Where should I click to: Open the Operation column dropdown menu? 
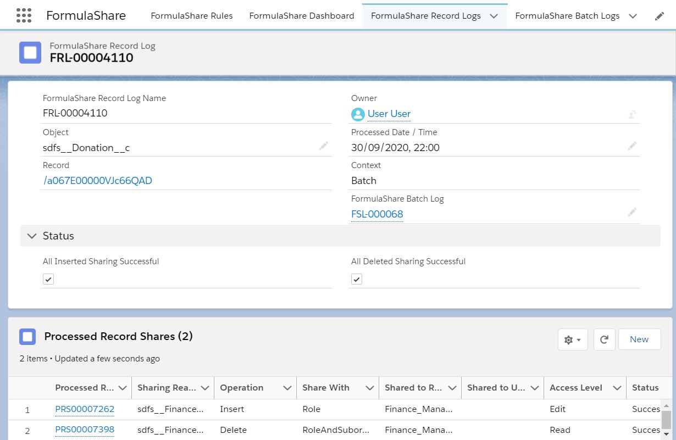coord(287,388)
